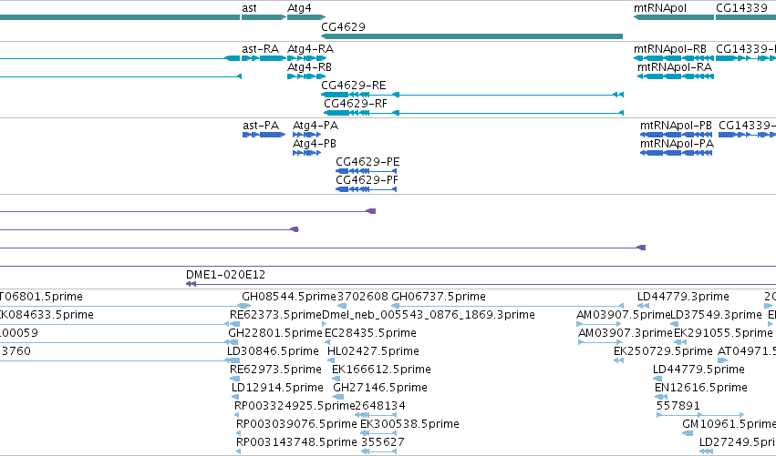Click protein CG4629-PE
This screenshot has height=456, width=776.
click(367, 162)
